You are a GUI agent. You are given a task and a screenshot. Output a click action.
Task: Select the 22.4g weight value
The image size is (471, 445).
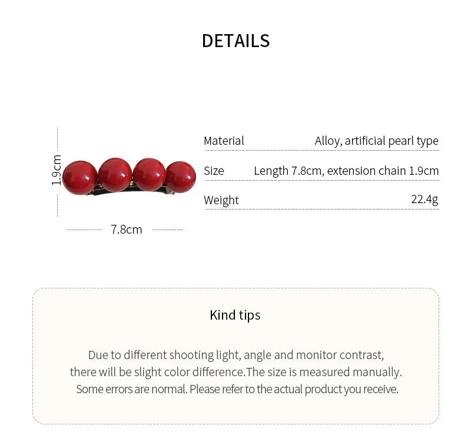(424, 200)
